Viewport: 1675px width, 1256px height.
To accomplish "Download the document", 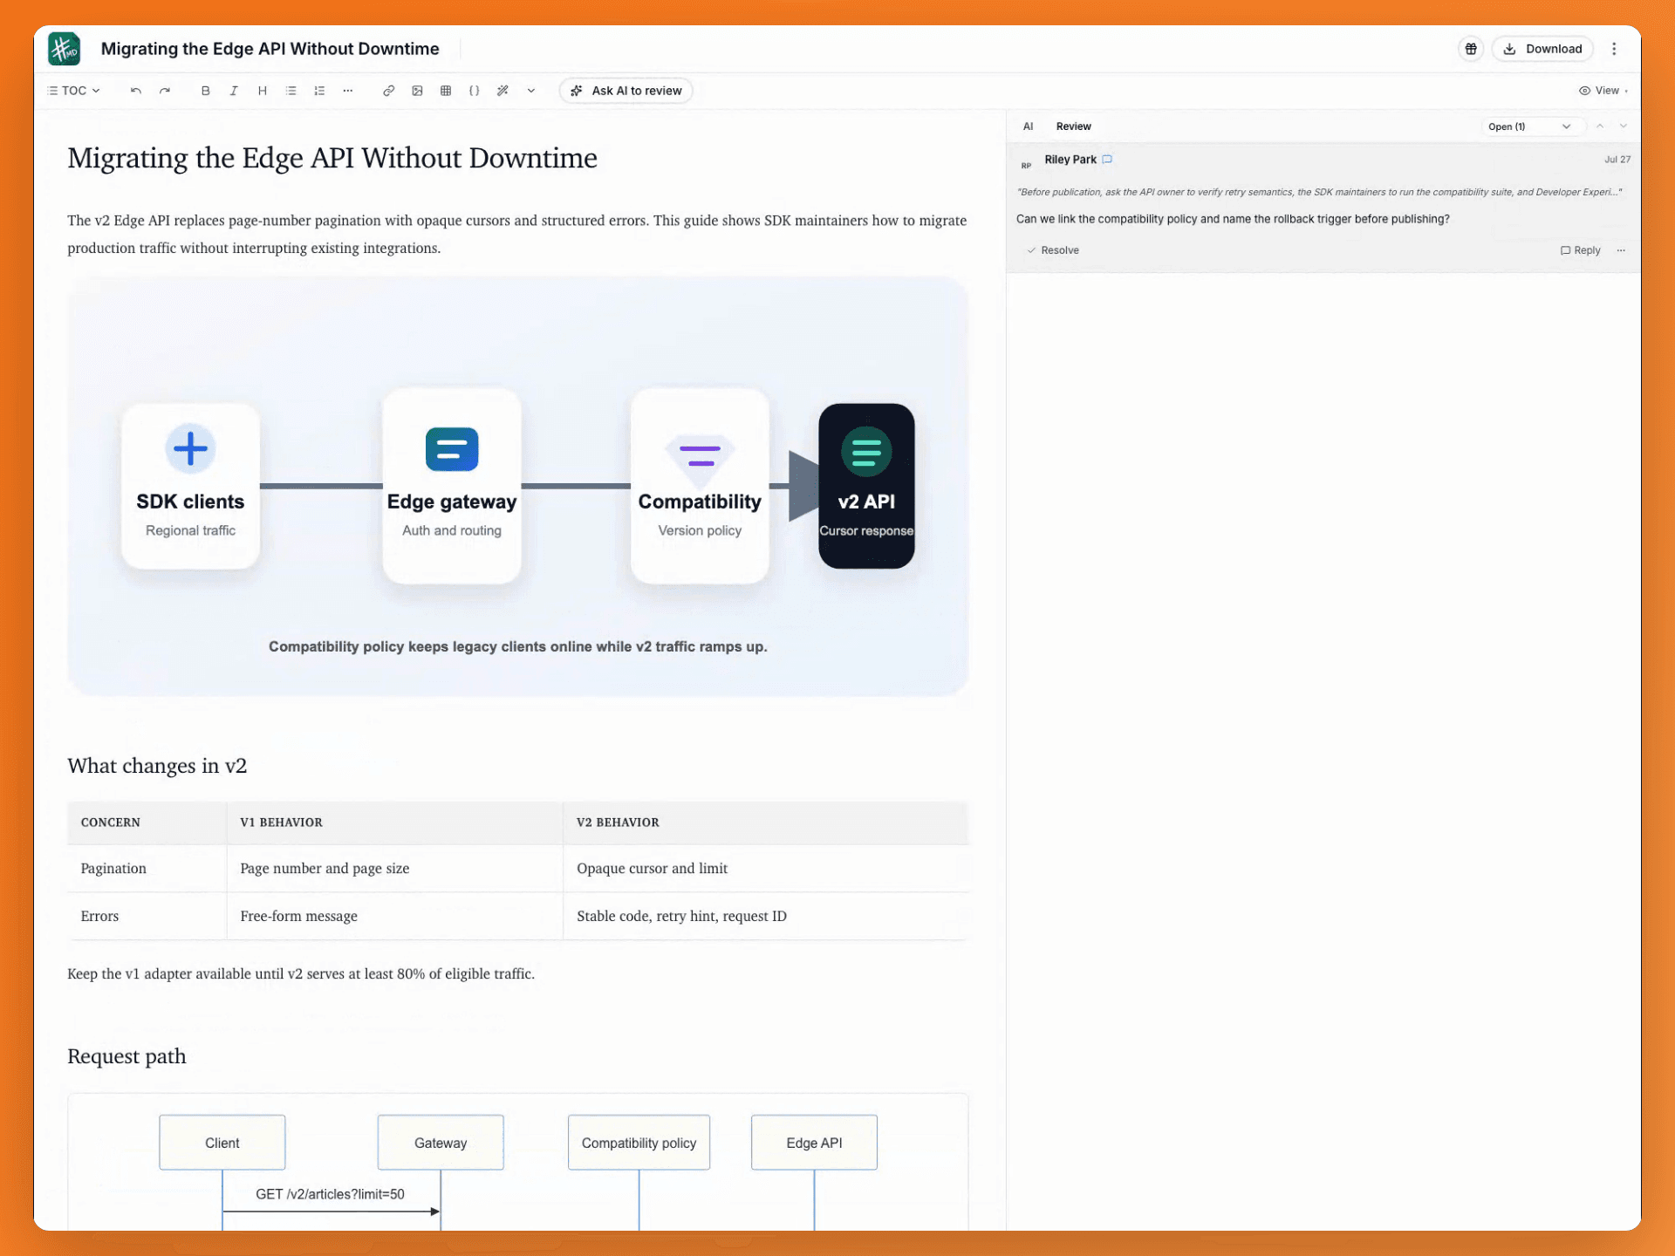I will (1542, 49).
